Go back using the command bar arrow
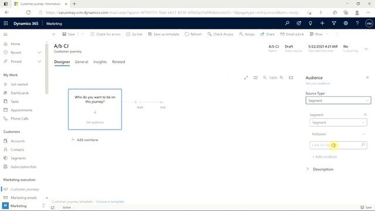Screen dimensions: 375x211 pos(54,34)
